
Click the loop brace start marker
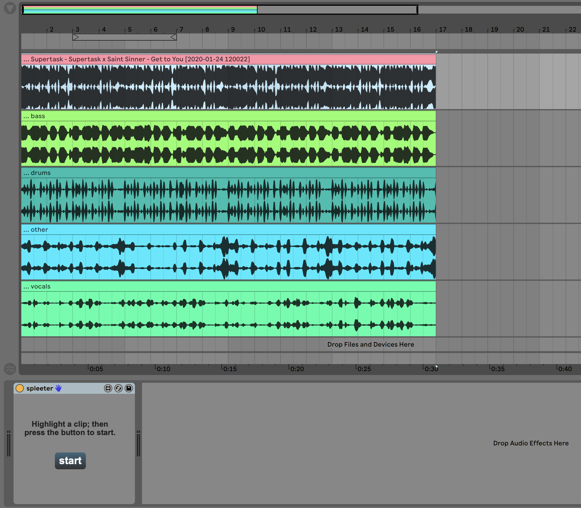pos(76,37)
